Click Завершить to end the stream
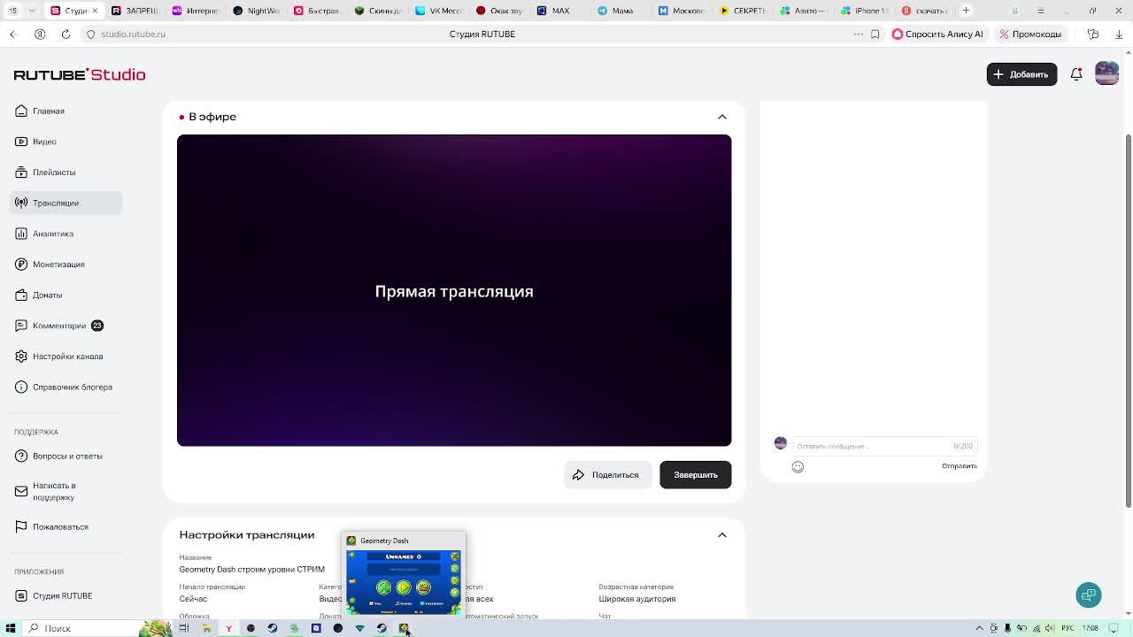 tap(696, 475)
